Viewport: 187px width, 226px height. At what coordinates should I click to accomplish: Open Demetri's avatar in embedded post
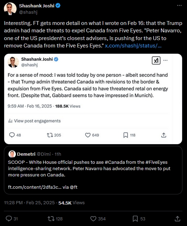click(12, 154)
